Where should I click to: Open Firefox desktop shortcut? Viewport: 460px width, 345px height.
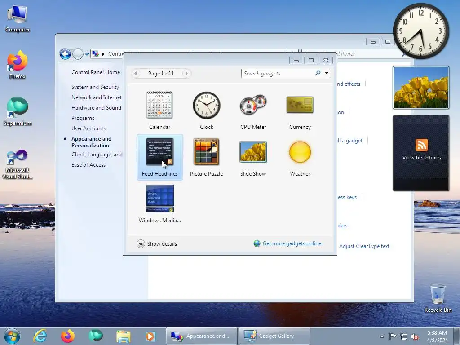click(18, 65)
